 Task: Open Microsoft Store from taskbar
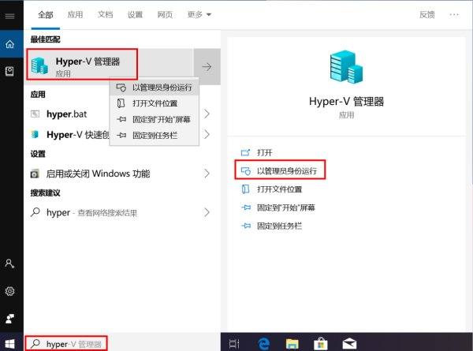320,343
